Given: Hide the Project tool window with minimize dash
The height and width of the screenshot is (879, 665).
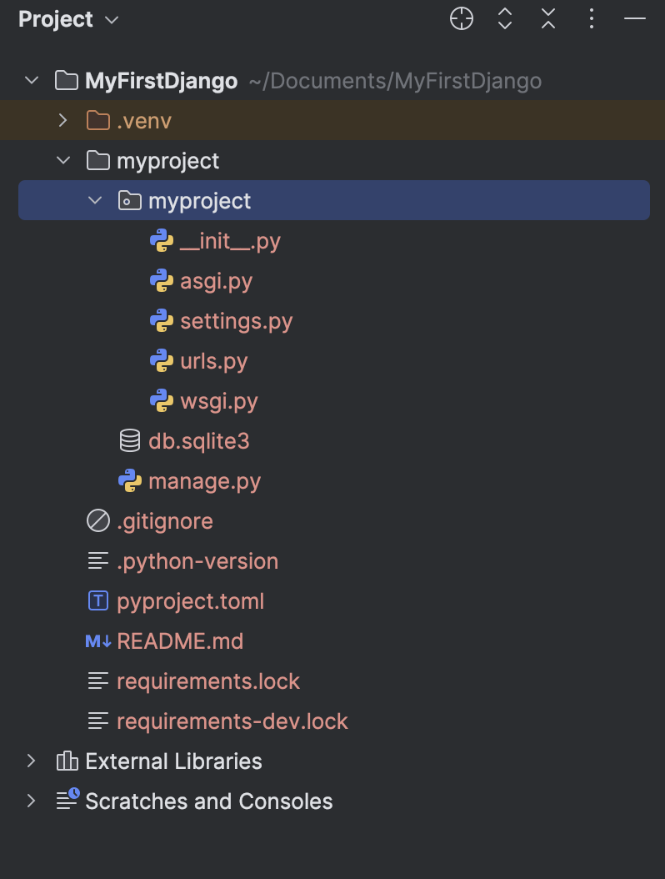Looking at the screenshot, I should coord(635,19).
